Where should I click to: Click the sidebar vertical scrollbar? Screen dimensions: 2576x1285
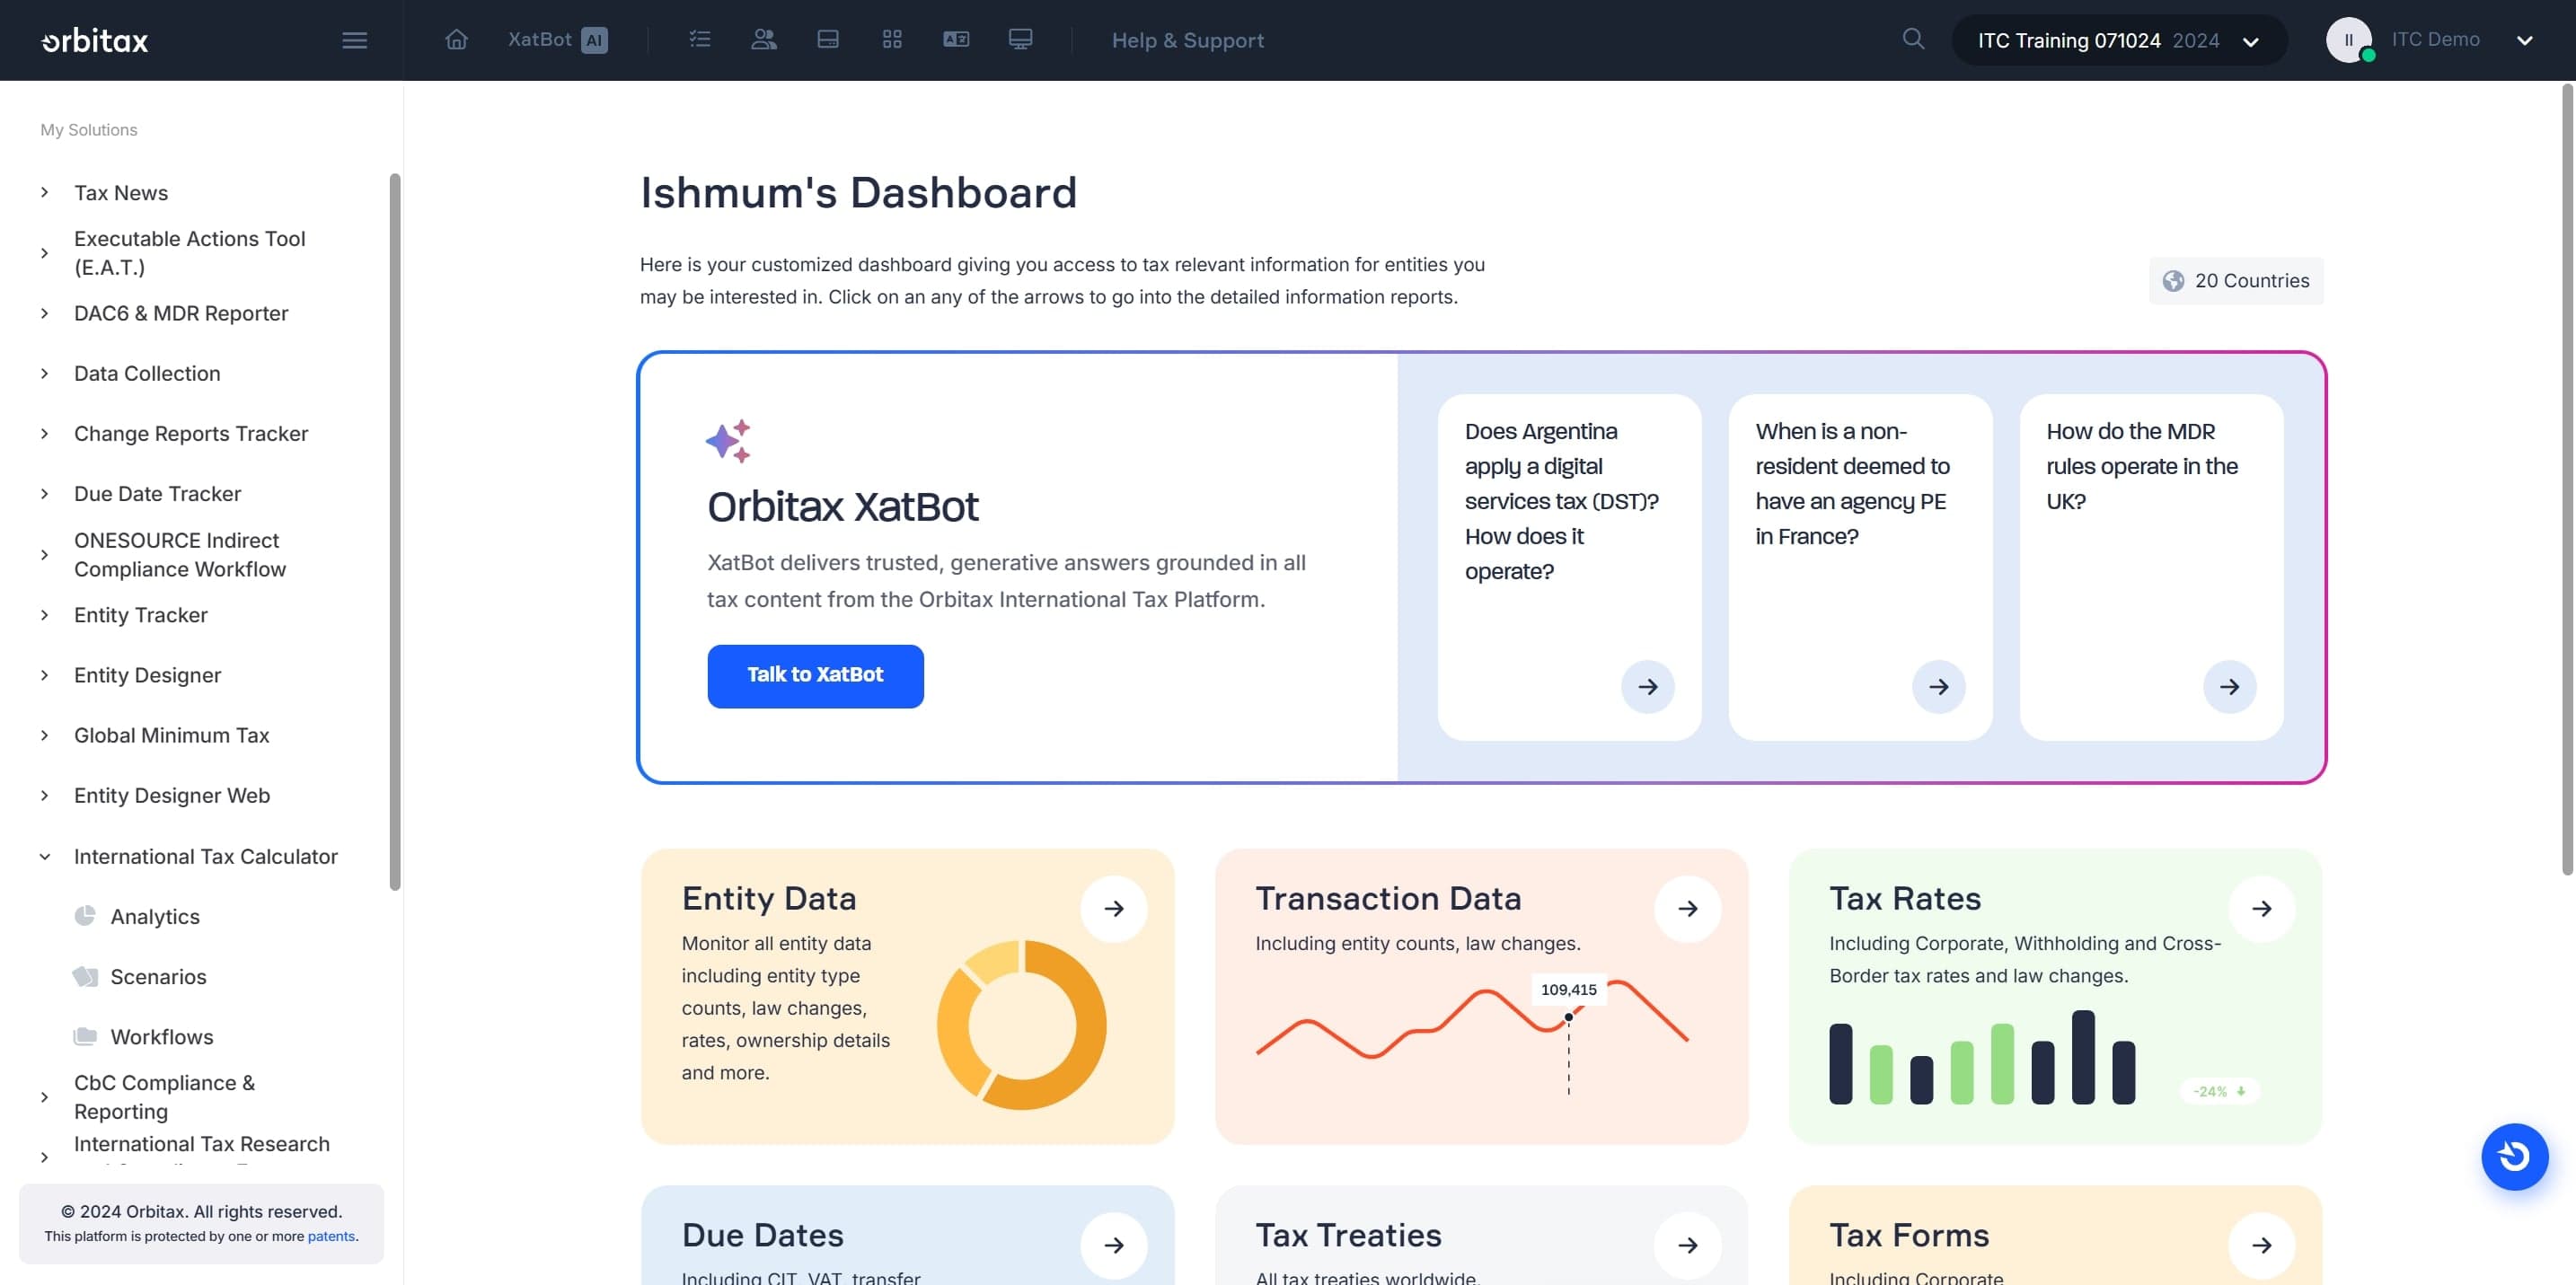[394, 532]
